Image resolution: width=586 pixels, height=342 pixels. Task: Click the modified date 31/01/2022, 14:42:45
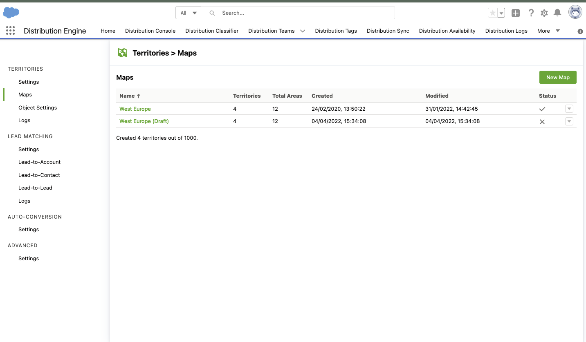[x=451, y=109]
